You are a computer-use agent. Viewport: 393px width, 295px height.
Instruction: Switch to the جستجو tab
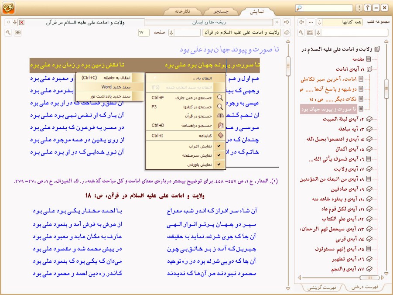coord(221,11)
